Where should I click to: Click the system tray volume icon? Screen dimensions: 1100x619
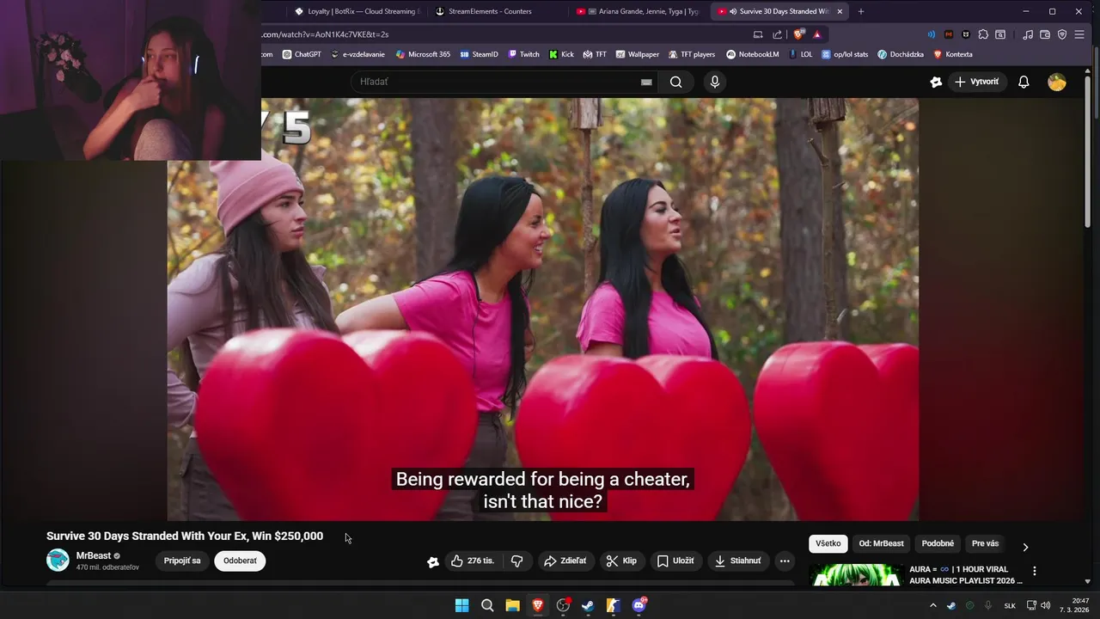tap(1045, 605)
